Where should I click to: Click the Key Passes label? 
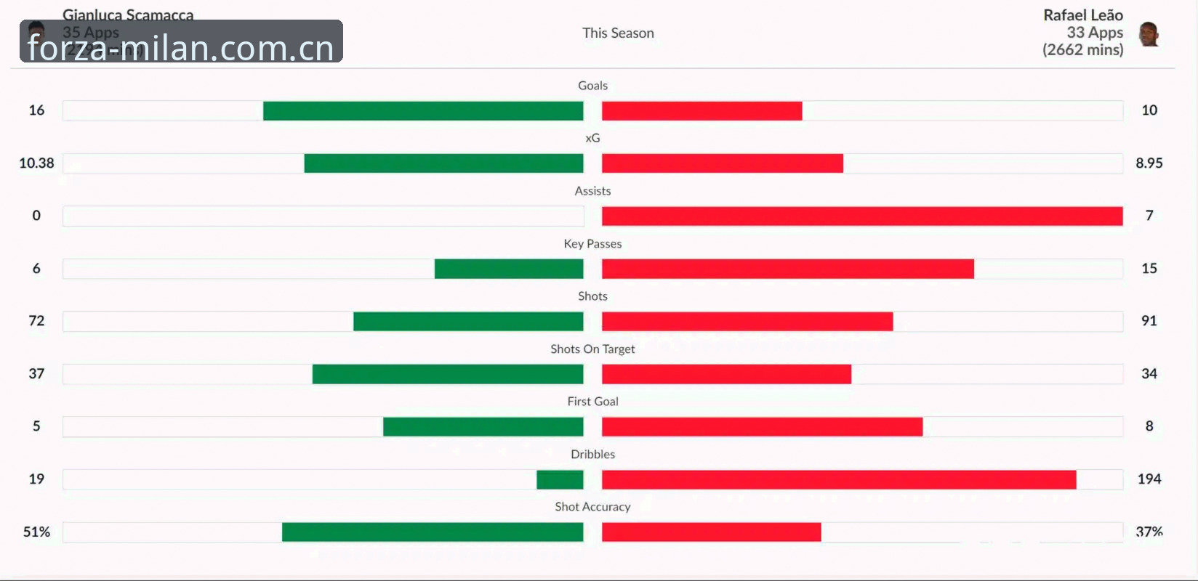pyautogui.click(x=592, y=244)
